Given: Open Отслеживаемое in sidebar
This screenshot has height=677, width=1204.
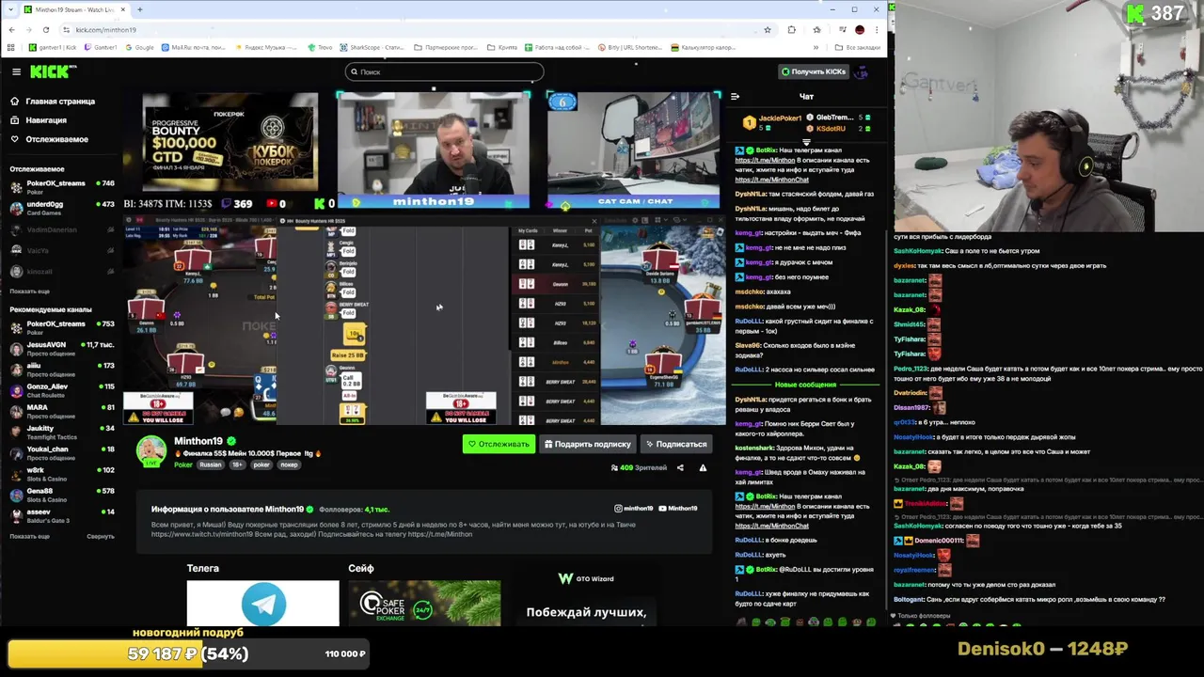Looking at the screenshot, I should click(x=49, y=139).
